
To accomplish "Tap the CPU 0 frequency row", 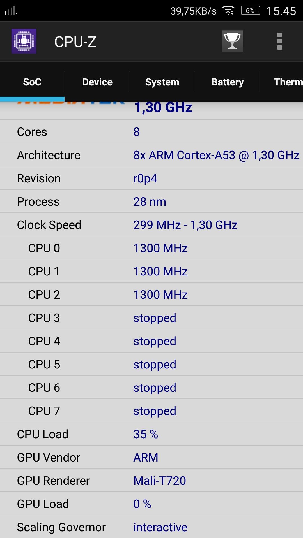I will 151,248.
